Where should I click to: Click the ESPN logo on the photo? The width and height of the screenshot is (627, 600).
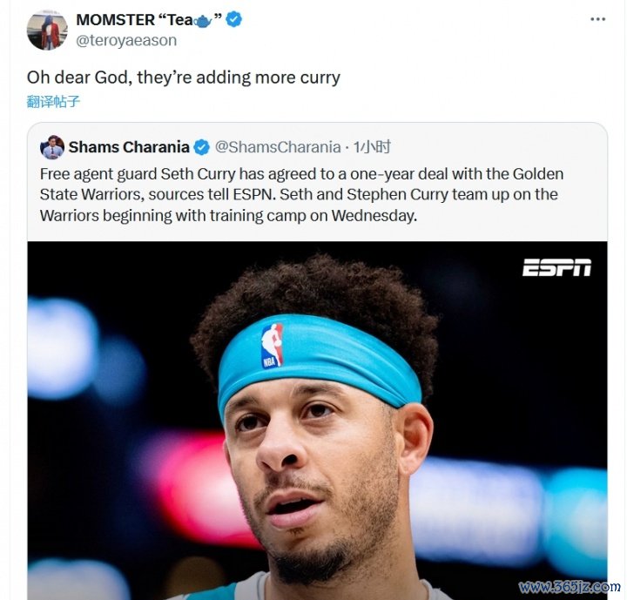[x=556, y=267]
